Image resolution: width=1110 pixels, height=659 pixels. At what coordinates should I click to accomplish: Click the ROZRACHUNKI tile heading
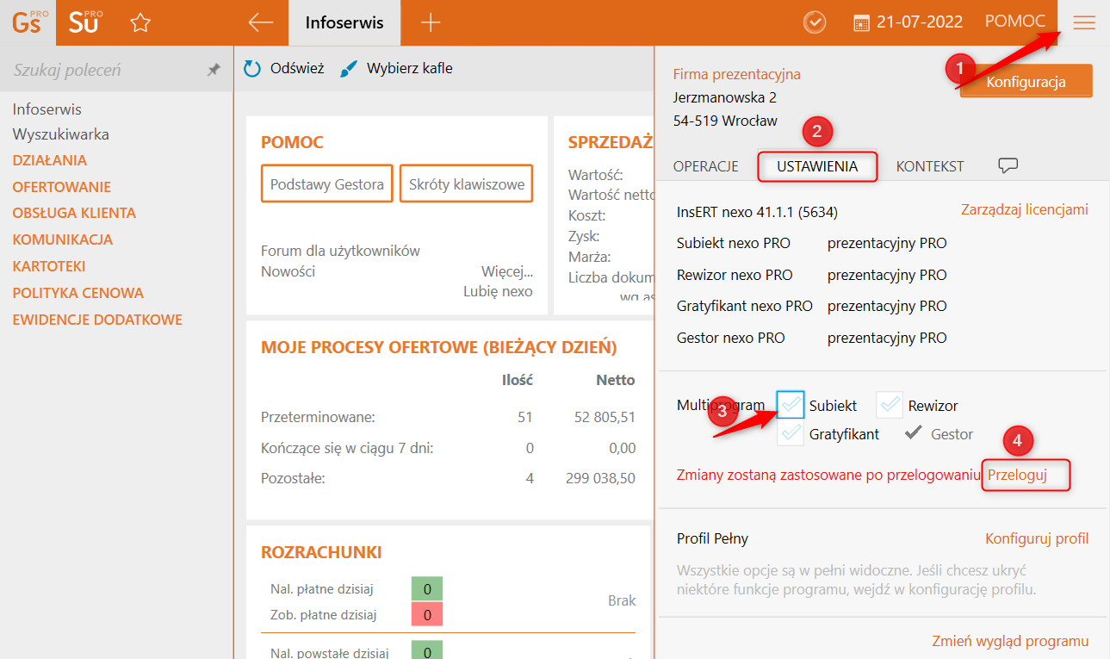coord(321,552)
